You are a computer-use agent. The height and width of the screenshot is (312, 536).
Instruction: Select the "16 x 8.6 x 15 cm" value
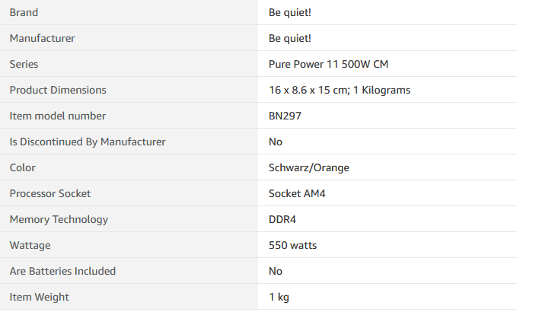point(308,90)
